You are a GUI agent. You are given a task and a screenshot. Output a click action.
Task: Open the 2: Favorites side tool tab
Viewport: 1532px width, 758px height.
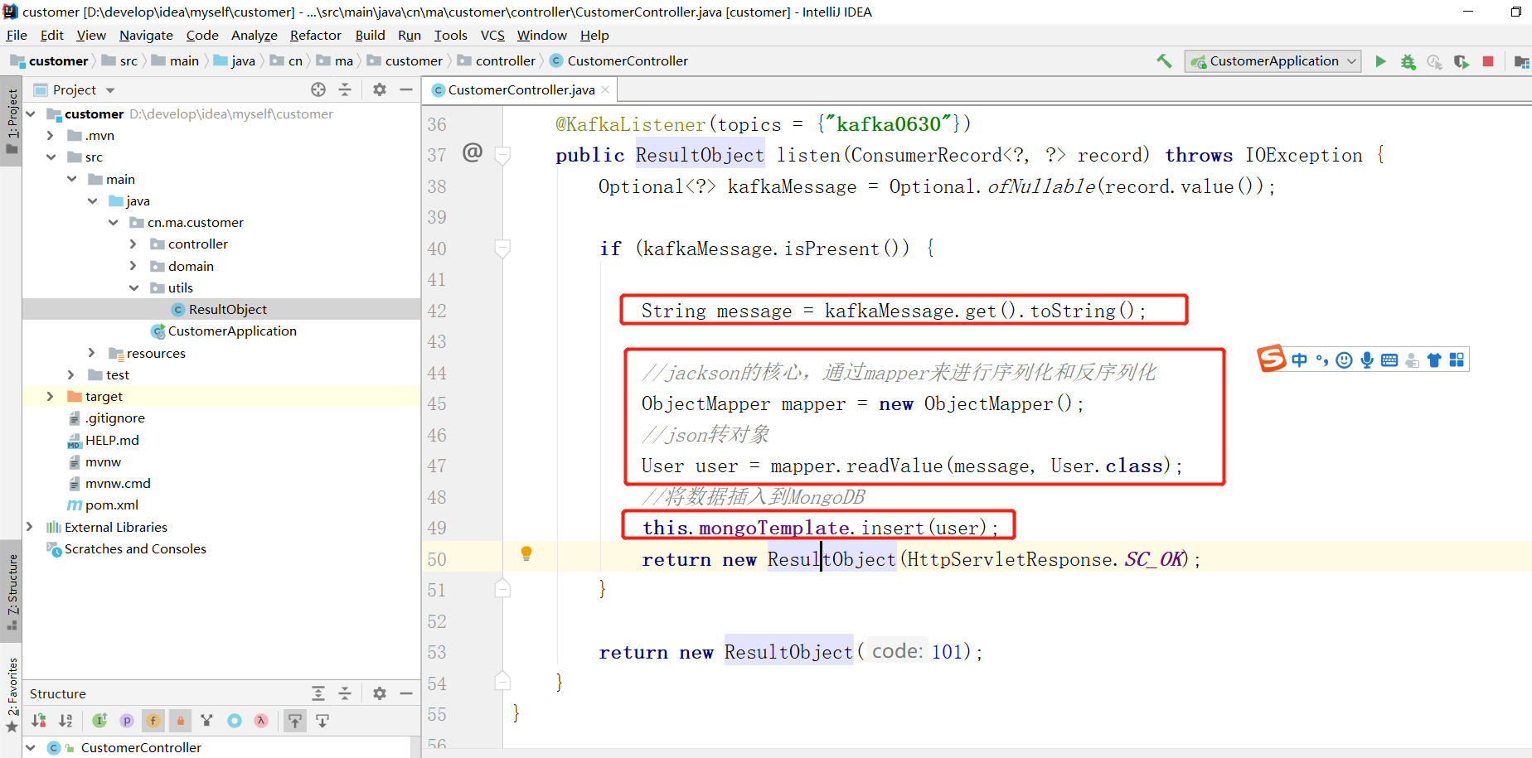click(12, 694)
